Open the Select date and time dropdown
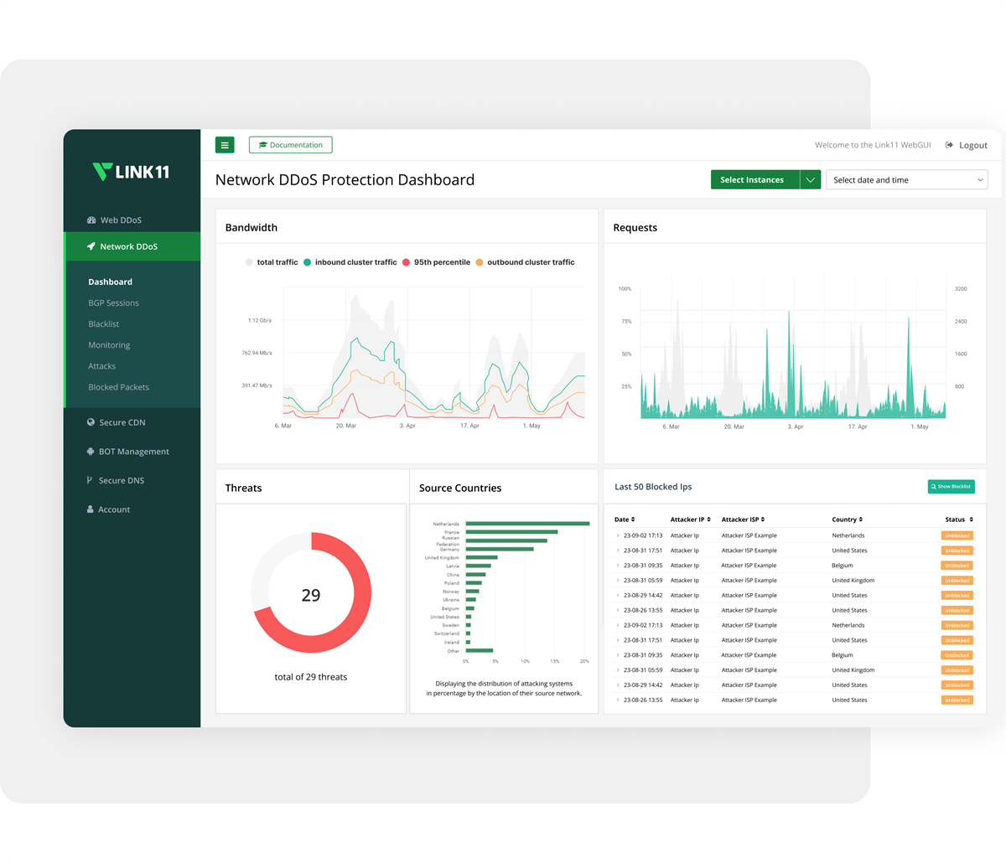 906,179
